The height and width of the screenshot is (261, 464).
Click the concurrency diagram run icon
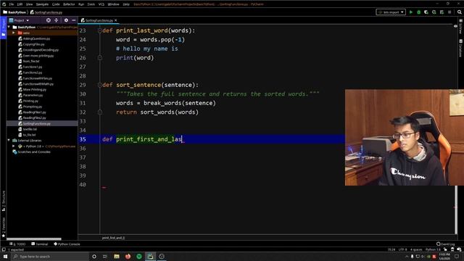pos(442,12)
